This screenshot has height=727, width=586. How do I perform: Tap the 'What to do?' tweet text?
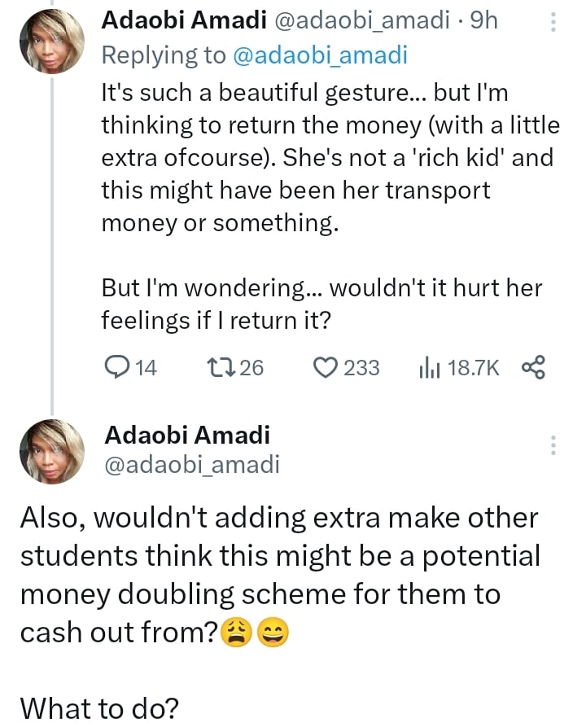[98, 707]
